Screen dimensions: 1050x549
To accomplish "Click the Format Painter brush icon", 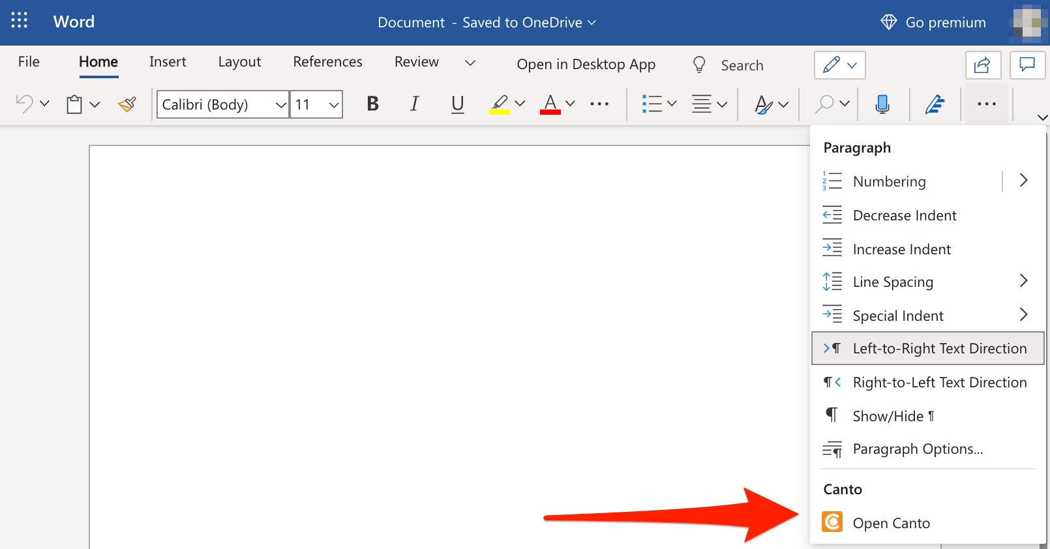I will 127,104.
